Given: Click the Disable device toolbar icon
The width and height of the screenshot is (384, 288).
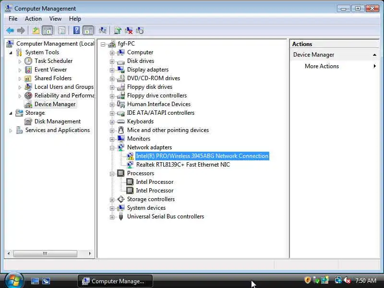Looking at the screenshot, I should pyautogui.click(x=140, y=31).
